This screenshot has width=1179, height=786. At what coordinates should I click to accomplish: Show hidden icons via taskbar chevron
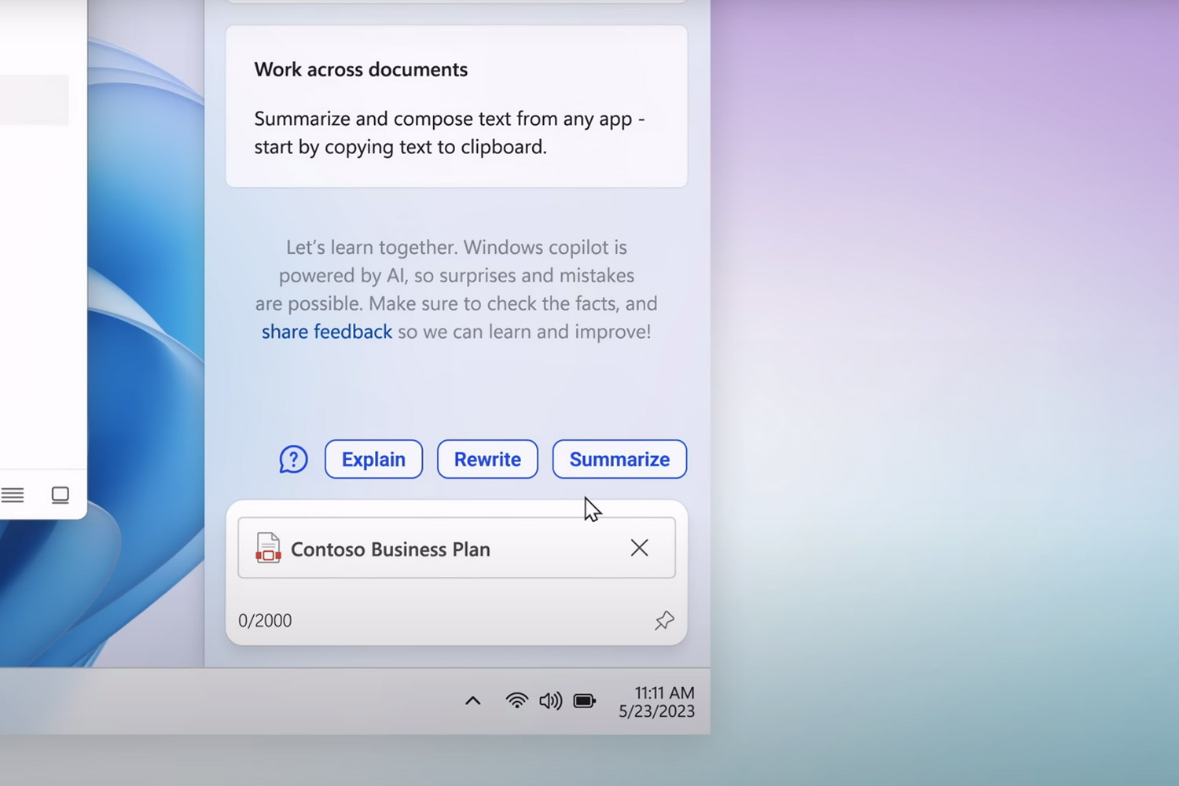click(472, 700)
